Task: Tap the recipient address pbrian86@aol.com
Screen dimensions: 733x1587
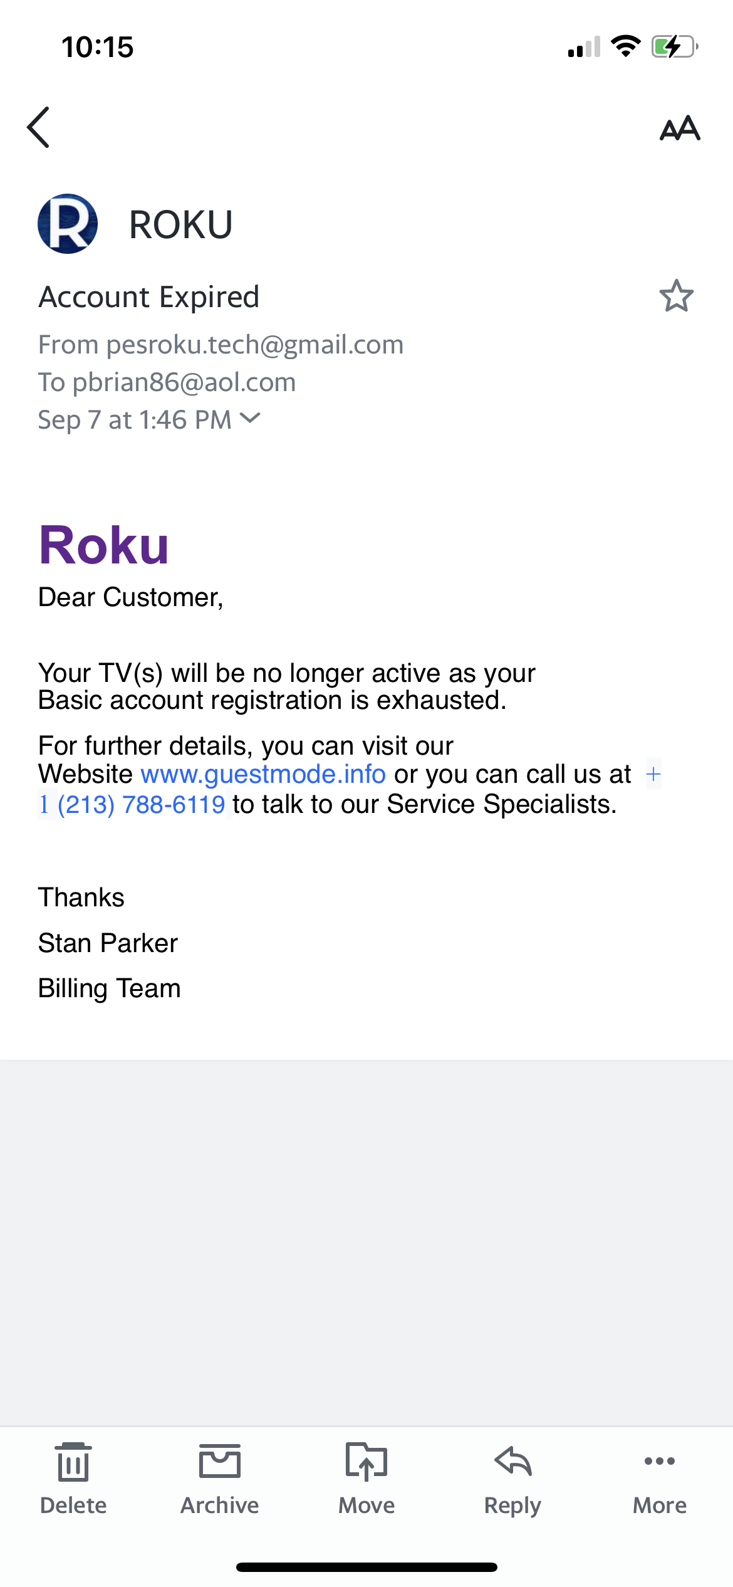Action: 184,382
